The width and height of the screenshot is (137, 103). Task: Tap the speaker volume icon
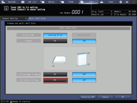coord(127,2)
